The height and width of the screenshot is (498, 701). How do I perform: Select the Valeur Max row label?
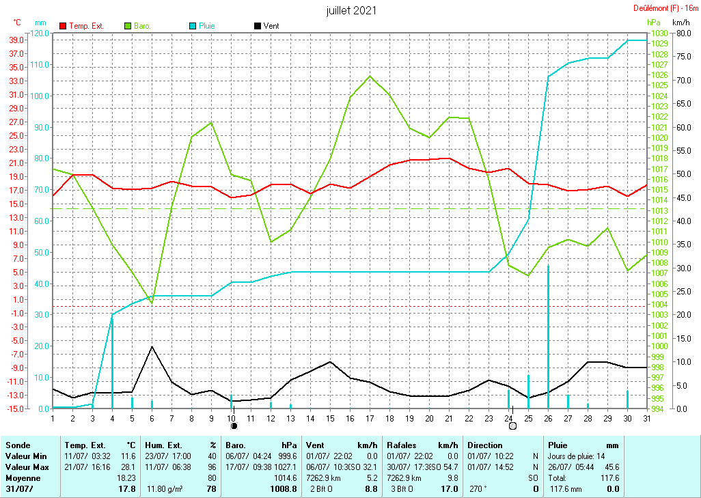(25, 467)
